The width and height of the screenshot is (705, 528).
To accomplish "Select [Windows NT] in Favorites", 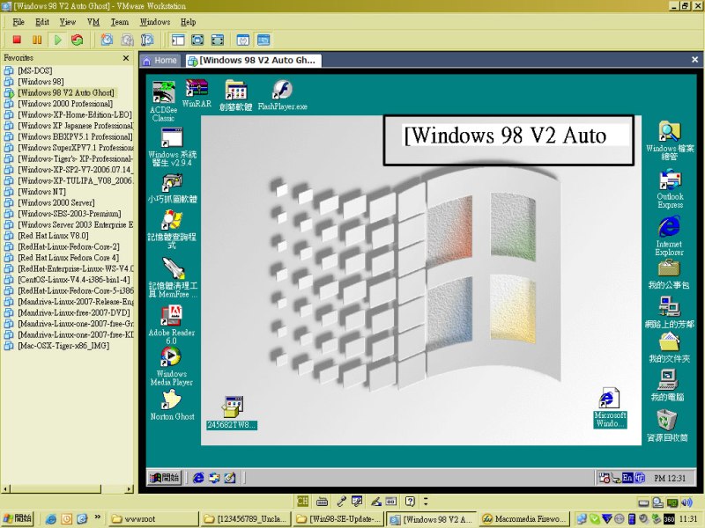I will click(41, 192).
